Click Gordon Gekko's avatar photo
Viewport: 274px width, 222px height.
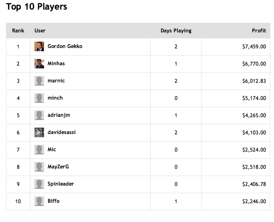[39, 46]
